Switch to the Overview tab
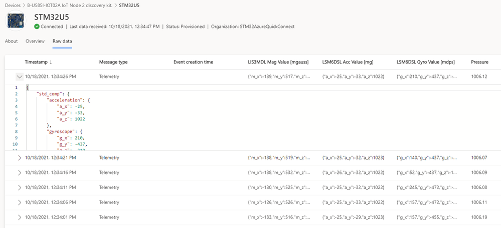 [x=35, y=41]
